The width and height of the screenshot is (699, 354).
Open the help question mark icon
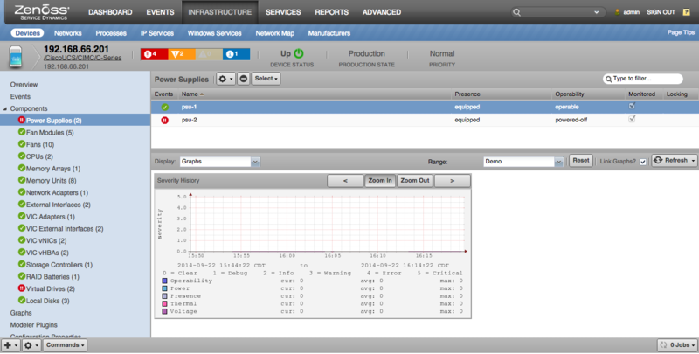[687, 12]
